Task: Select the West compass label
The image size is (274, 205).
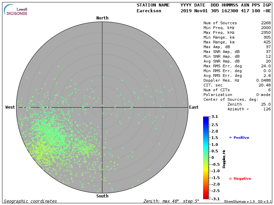Action: point(10,107)
